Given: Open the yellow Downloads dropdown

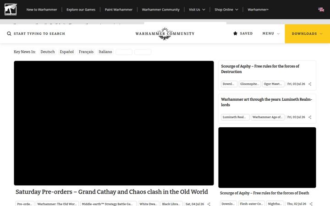Looking at the screenshot, I should point(307,33).
